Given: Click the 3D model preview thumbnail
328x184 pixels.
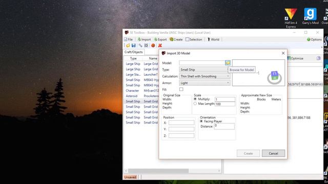Looking at the screenshot, I should click(258, 73).
